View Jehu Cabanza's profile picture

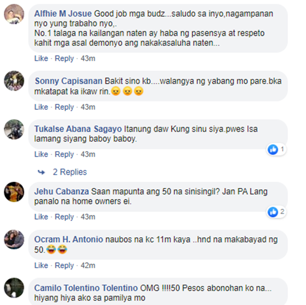tap(14, 192)
